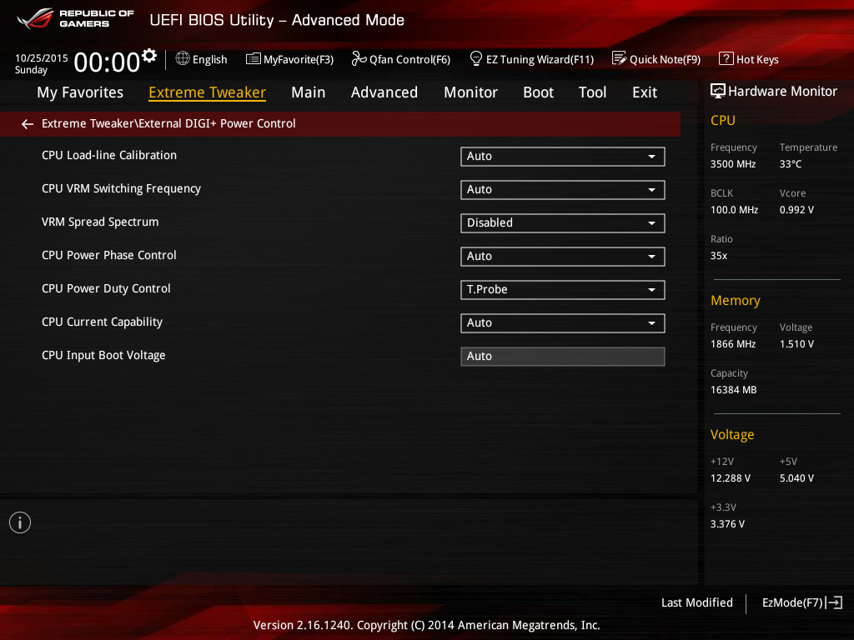This screenshot has height=640, width=854.
Task: Click the EzMode exit arrow icon
Action: coord(834,602)
